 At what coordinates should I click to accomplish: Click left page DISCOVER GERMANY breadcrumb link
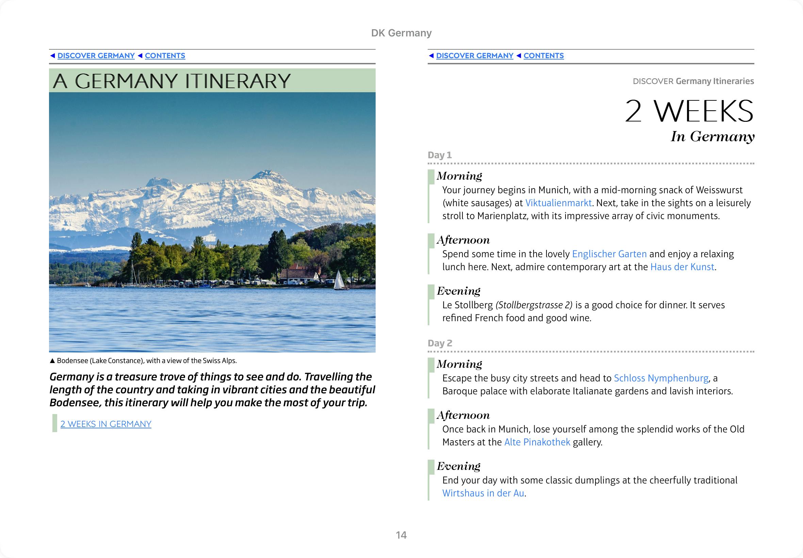click(x=96, y=55)
